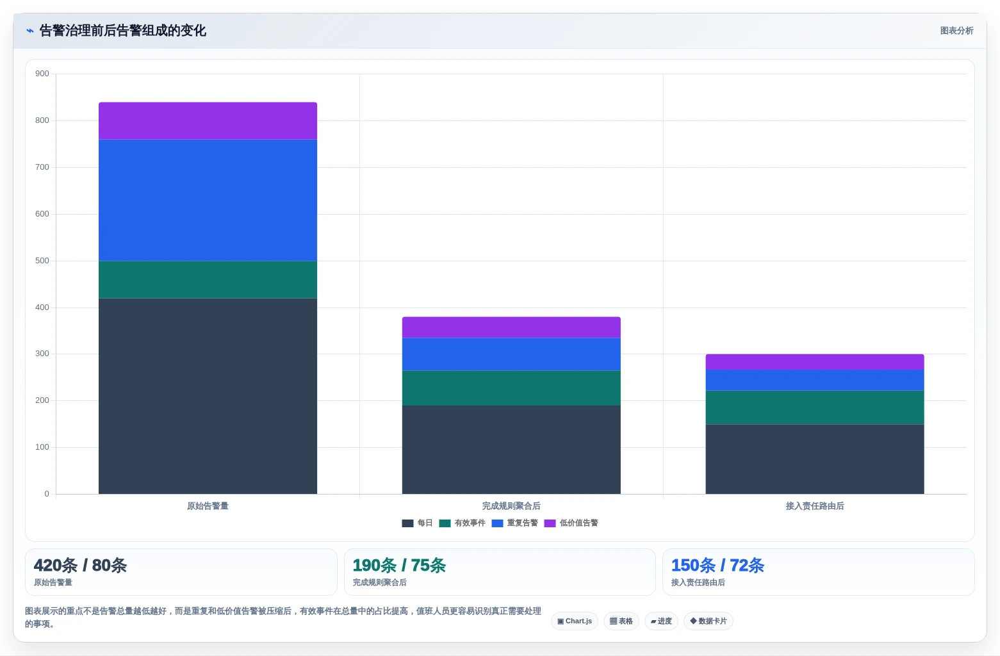This screenshot has height=656, width=1000.
Task: Toggle the 重复告警 legend series
Action: tap(514, 523)
